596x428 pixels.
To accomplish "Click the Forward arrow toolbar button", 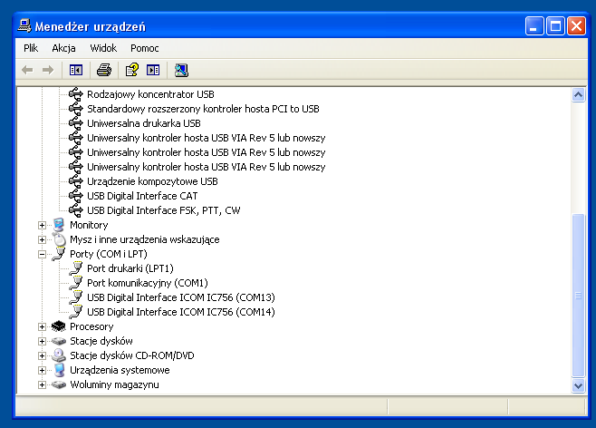I will (48, 70).
